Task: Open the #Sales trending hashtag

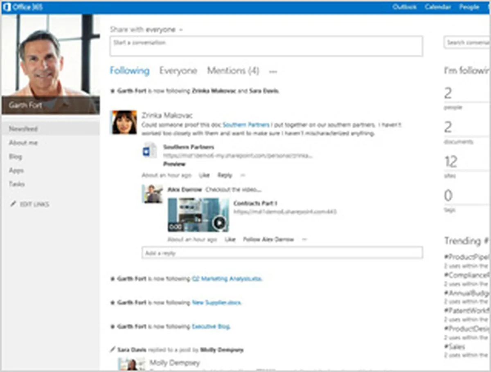Action: [x=455, y=347]
